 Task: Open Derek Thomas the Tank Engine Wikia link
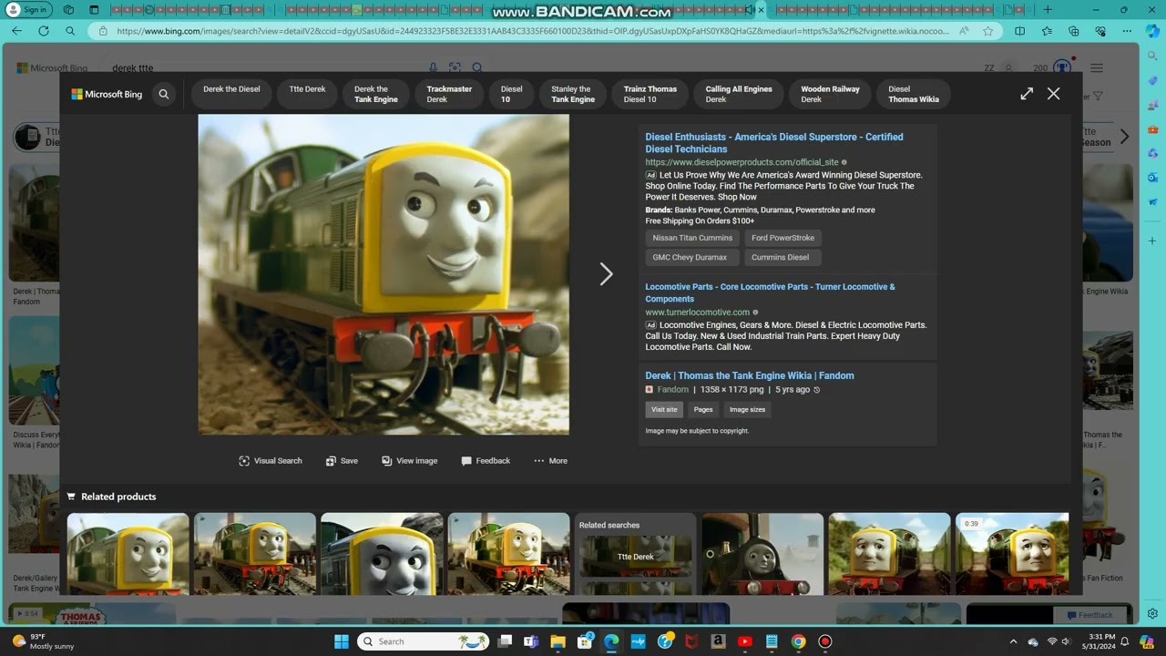pos(750,375)
